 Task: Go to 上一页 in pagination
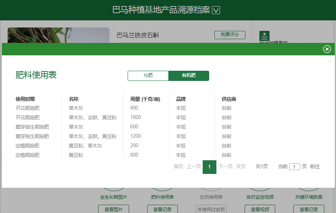tap(194, 167)
